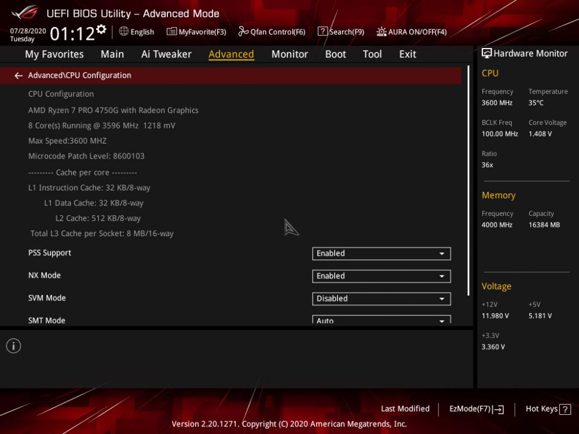
Task: Click Memory Capacity 16384 MB
Action: point(544,225)
